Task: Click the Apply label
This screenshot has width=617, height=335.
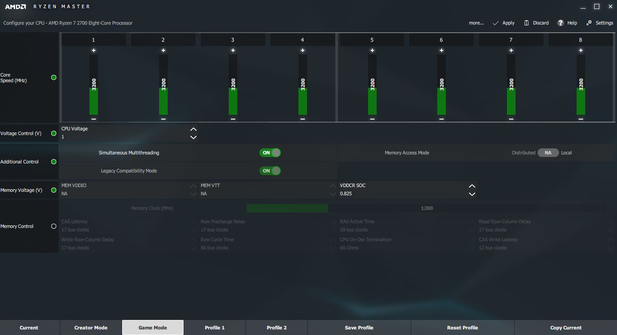Action: (x=509, y=23)
